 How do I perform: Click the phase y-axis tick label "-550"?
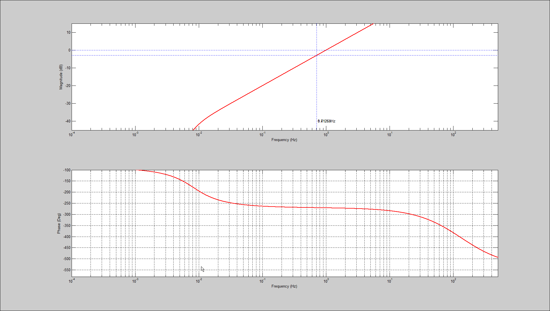point(67,270)
